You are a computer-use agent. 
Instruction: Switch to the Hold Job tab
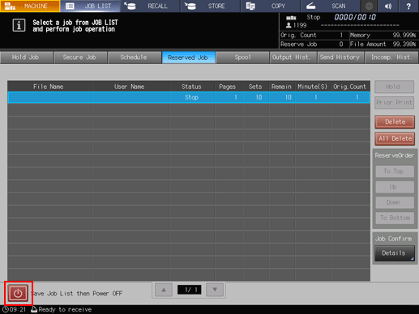pyautogui.click(x=26, y=57)
